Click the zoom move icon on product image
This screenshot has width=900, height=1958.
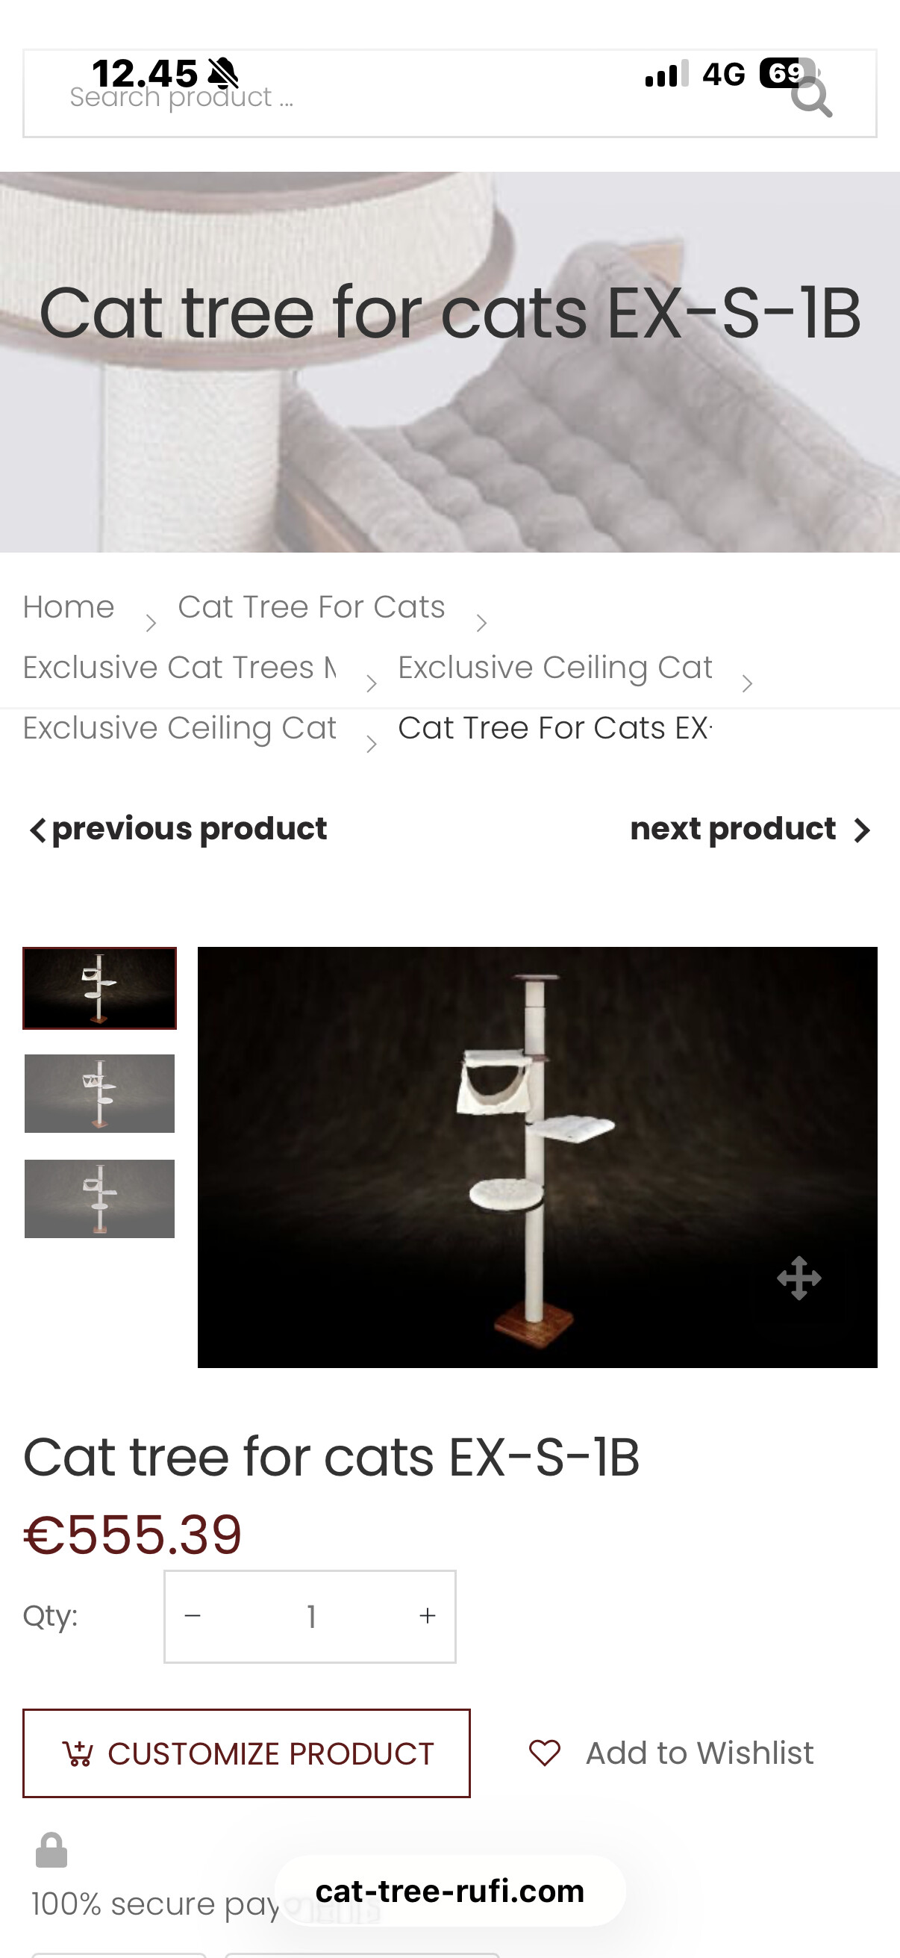799,1278
